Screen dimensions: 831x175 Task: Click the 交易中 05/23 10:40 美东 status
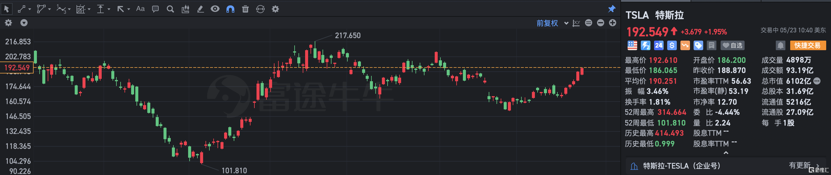[793, 30]
